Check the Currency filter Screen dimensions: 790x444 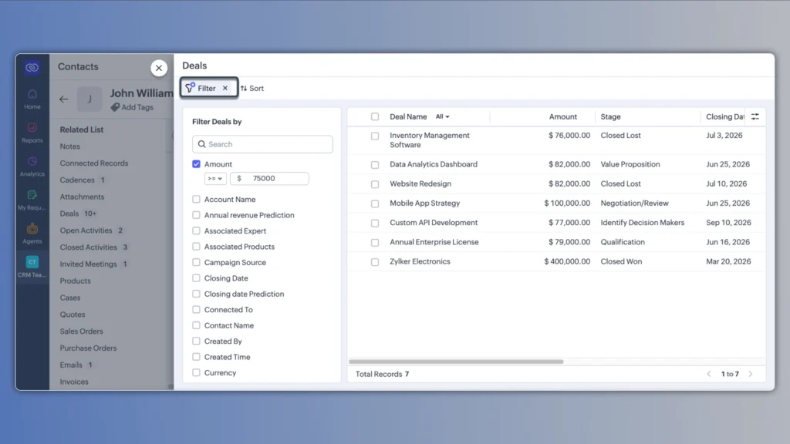pyautogui.click(x=197, y=372)
